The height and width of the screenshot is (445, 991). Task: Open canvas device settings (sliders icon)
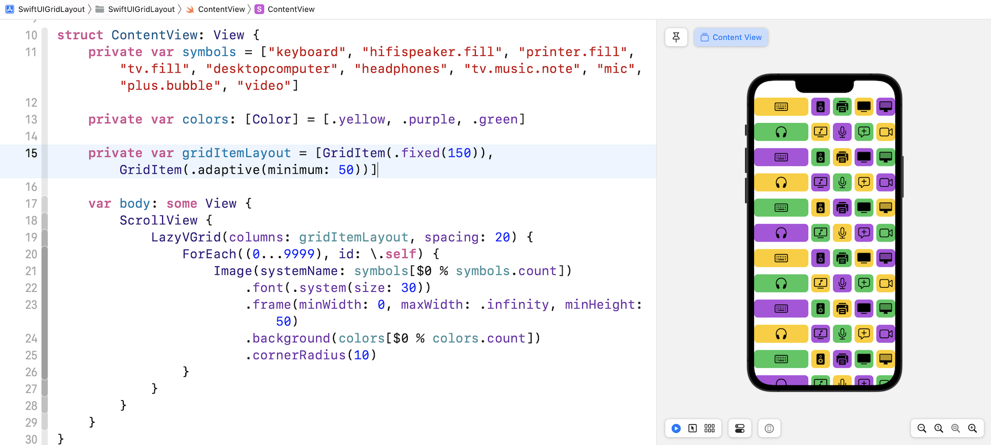pyautogui.click(x=740, y=428)
